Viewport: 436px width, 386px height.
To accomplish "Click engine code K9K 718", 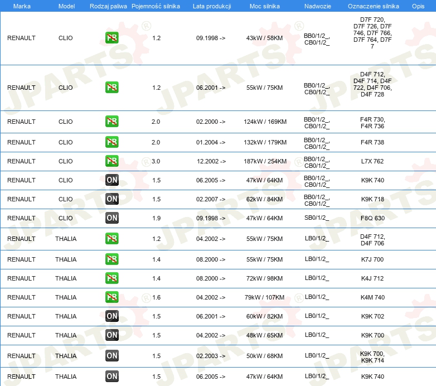I will pyautogui.click(x=372, y=199).
